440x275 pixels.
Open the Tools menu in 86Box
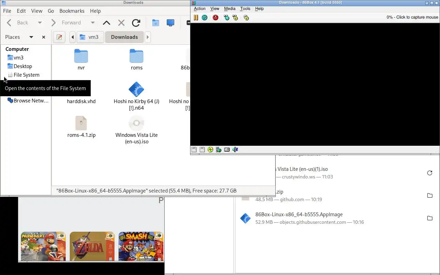245,9
